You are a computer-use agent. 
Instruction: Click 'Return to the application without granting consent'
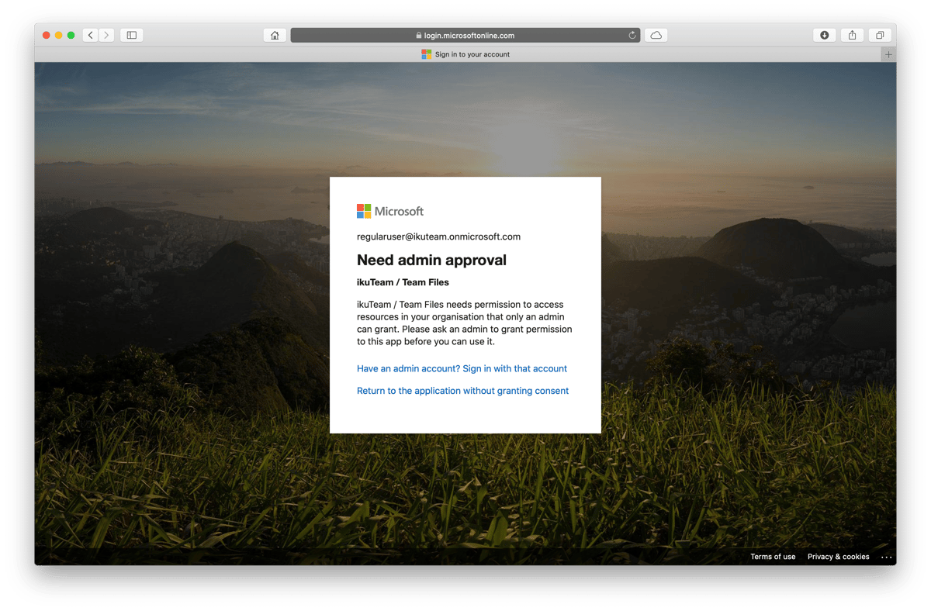coord(462,391)
